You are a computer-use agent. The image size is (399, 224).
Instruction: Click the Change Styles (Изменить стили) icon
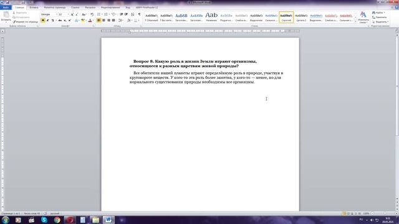pyautogui.click(x=363, y=17)
